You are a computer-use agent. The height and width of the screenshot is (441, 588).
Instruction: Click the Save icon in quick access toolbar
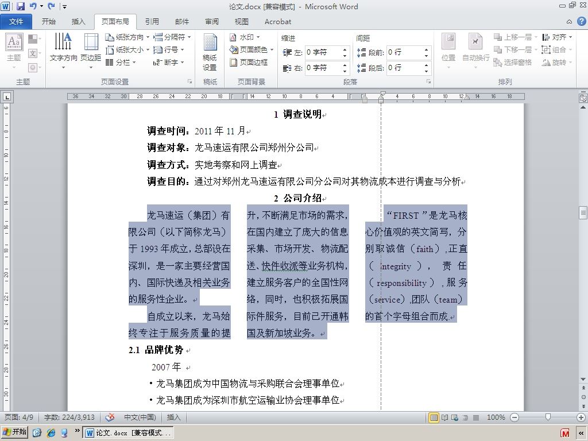(20, 6)
